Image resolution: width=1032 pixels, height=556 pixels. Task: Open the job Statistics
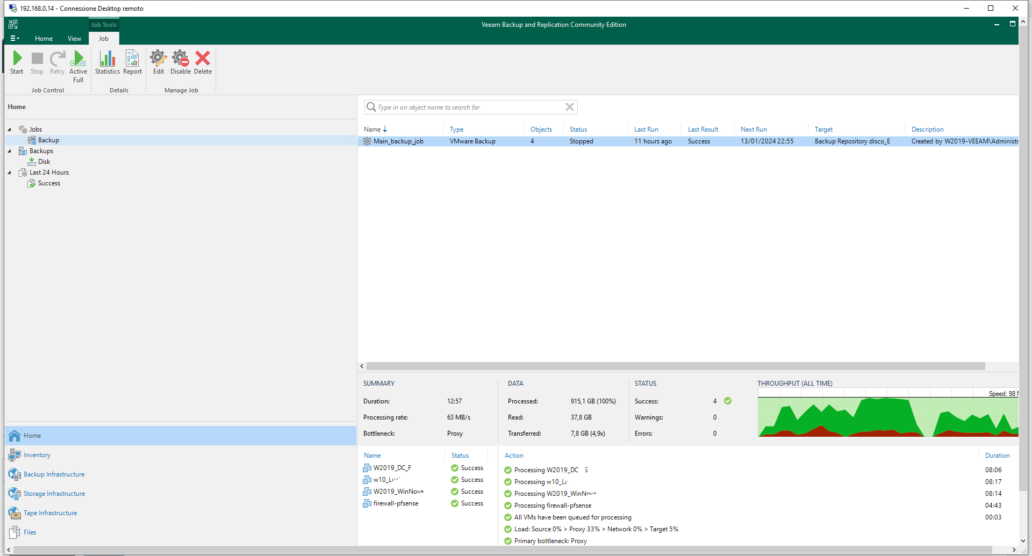tap(107, 63)
